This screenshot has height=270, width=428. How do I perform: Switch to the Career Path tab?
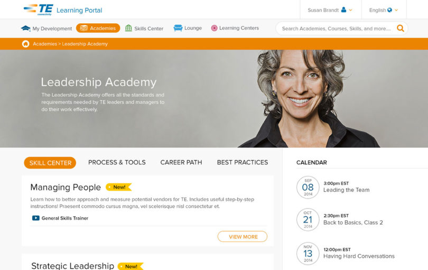pyautogui.click(x=181, y=162)
